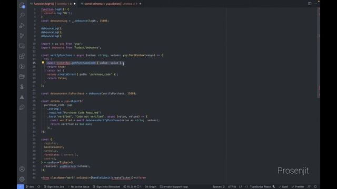Viewport: 337px width, 189px height.
Task: Click the 'purchase_code: yup' line
Action: 58,105
